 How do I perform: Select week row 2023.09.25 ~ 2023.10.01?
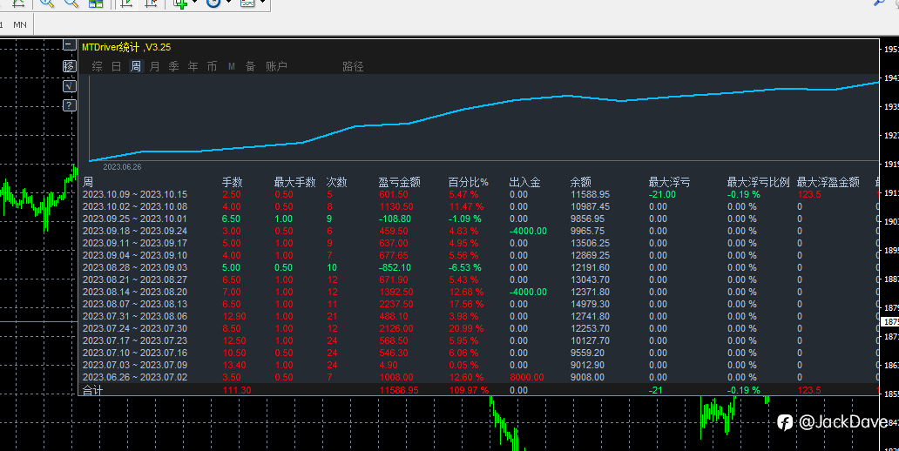[x=135, y=219]
